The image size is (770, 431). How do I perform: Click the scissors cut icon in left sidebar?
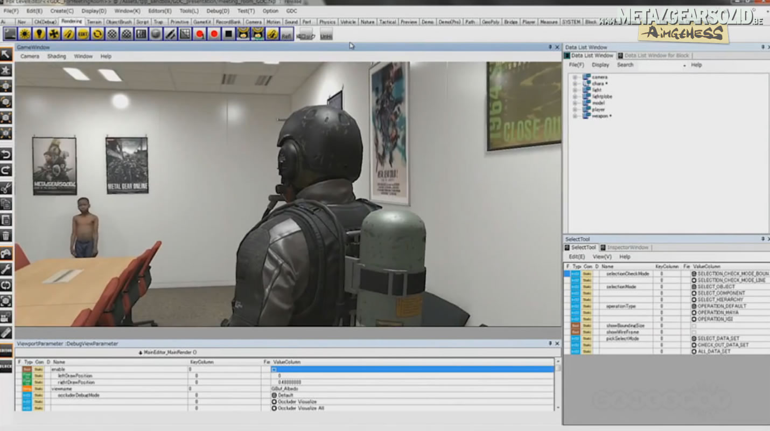pos(6,188)
